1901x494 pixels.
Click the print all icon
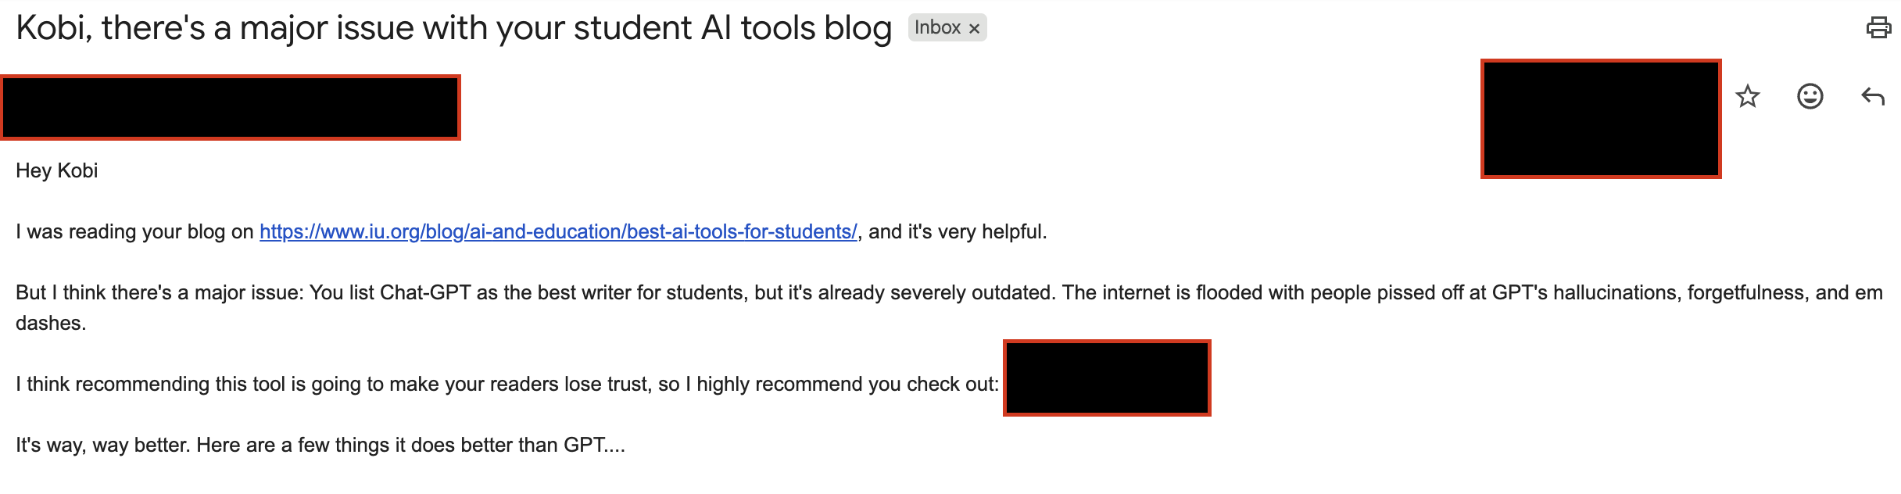pos(1878,28)
